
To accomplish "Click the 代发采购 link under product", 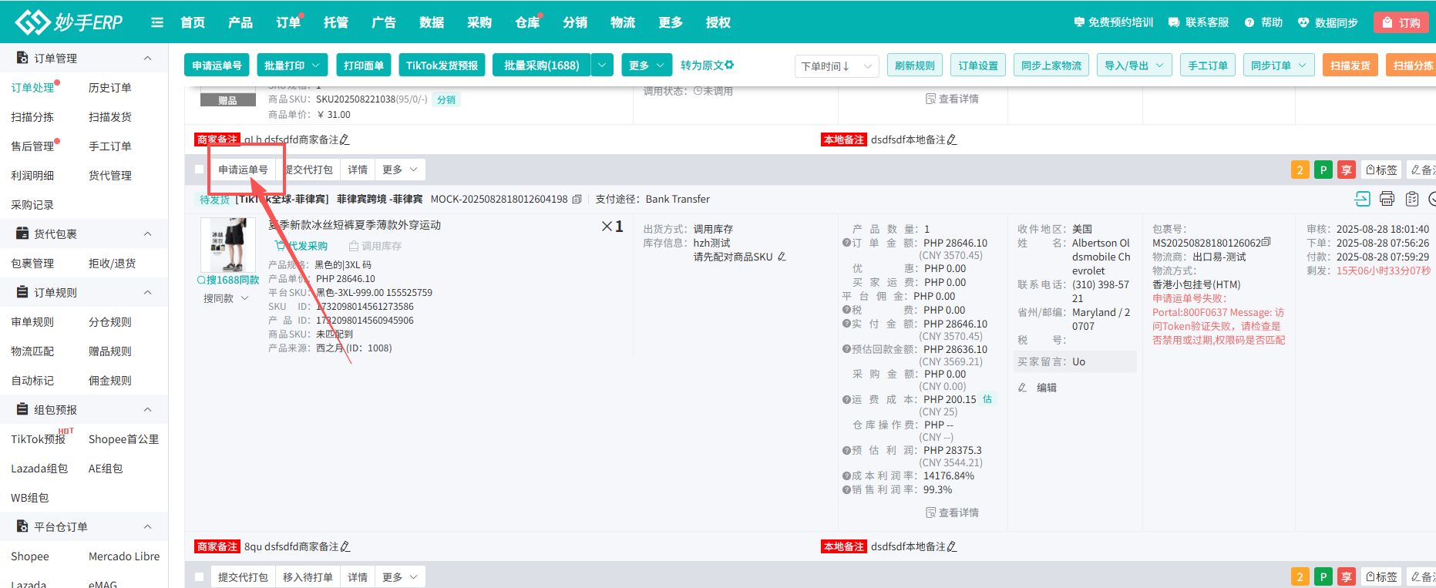I will [301, 246].
